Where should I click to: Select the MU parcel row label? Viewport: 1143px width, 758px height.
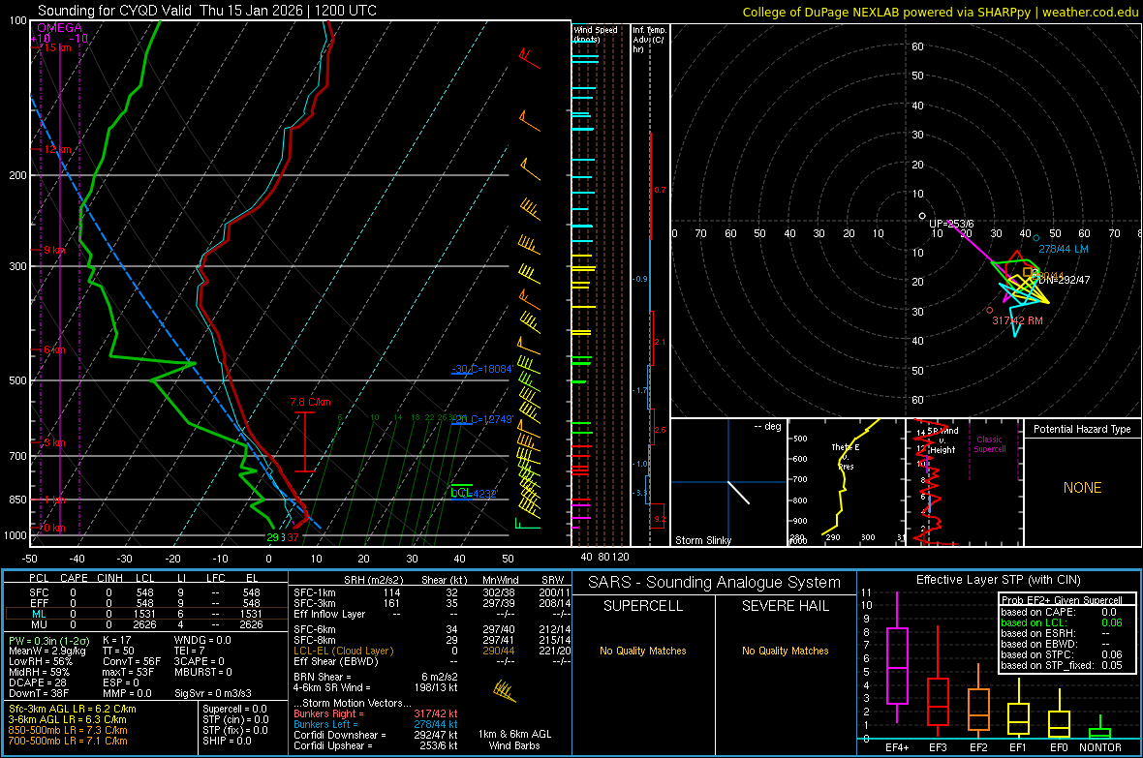click(x=39, y=624)
